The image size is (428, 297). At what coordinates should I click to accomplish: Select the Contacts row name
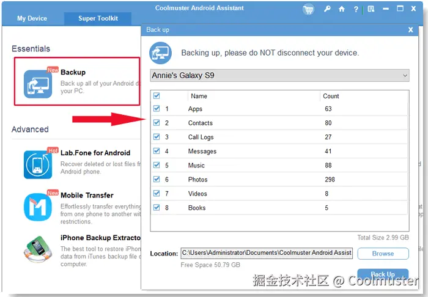click(x=200, y=123)
